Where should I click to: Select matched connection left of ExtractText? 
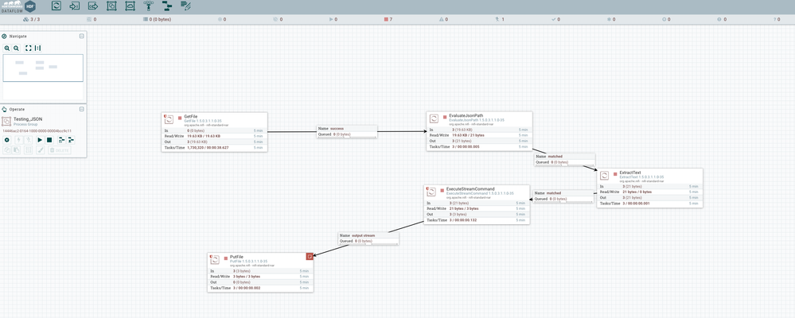click(x=563, y=196)
